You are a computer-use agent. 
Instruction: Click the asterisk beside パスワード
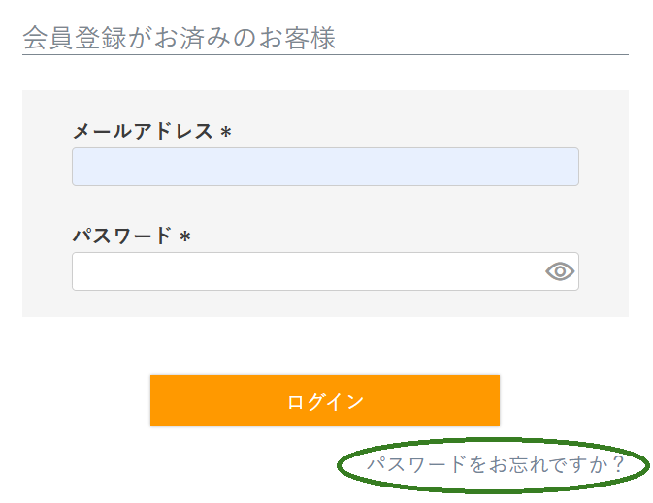tap(185, 237)
